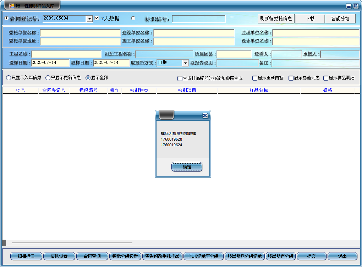Click the 刷新待委托信息 button
Image resolution: width=362 pixels, height=267 pixels.
coord(276,18)
